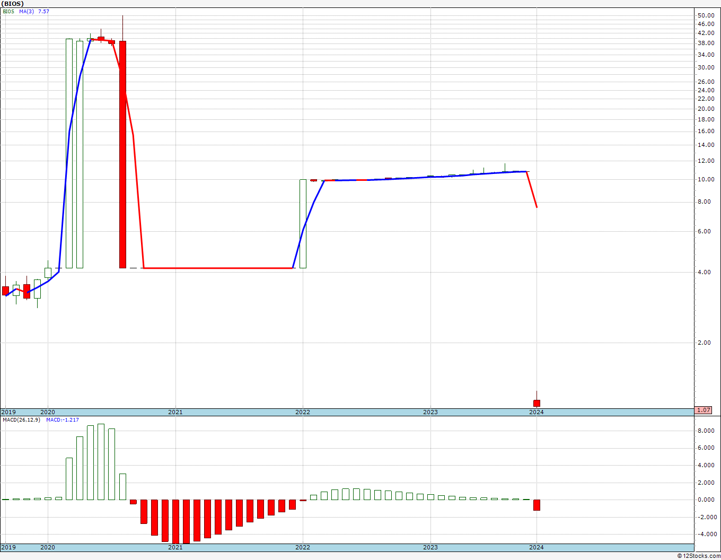Select 2022 on the MACD panel time axis
The height and width of the screenshot is (560, 721).
click(303, 547)
